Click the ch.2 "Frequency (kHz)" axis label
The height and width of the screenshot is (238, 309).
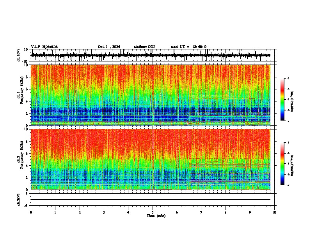coord(21,155)
